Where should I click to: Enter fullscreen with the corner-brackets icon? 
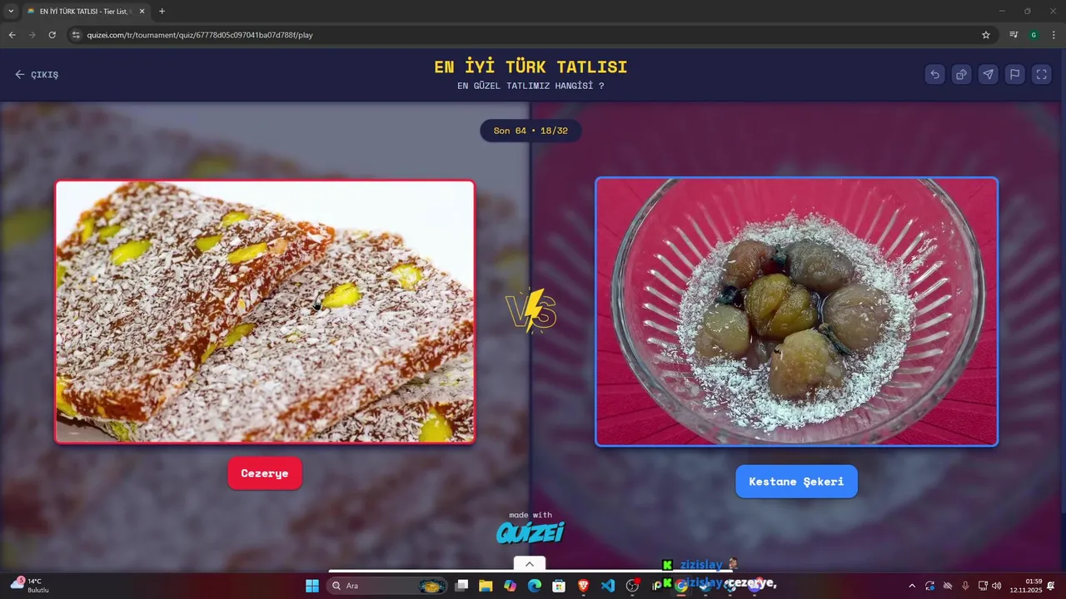click(x=1041, y=74)
